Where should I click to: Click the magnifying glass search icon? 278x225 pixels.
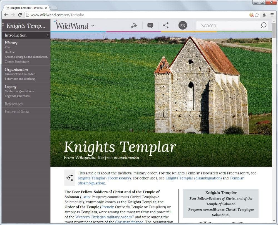tap(264, 25)
